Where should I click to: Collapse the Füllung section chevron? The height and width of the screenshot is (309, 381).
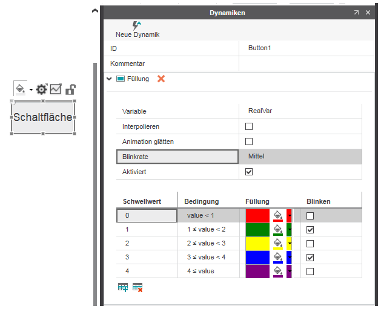[109, 79]
